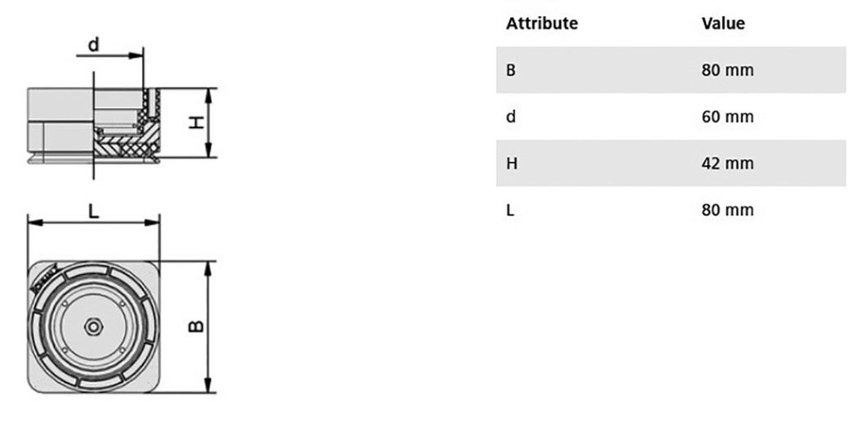Select the H attribute cell in table
This screenshot has width=865, height=436.
[x=511, y=163]
